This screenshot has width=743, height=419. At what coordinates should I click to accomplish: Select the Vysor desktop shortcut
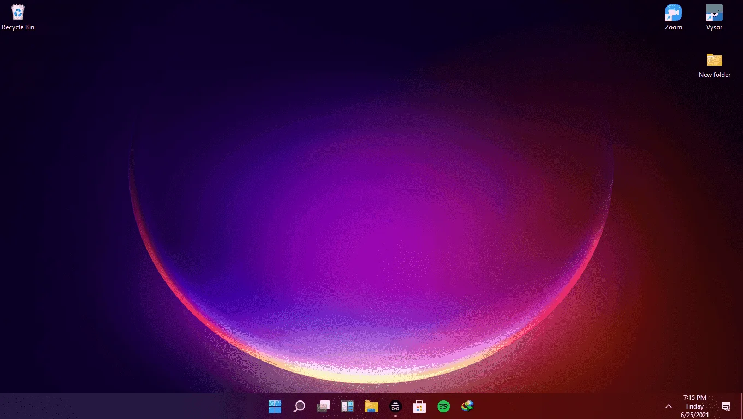[x=714, y=17]
